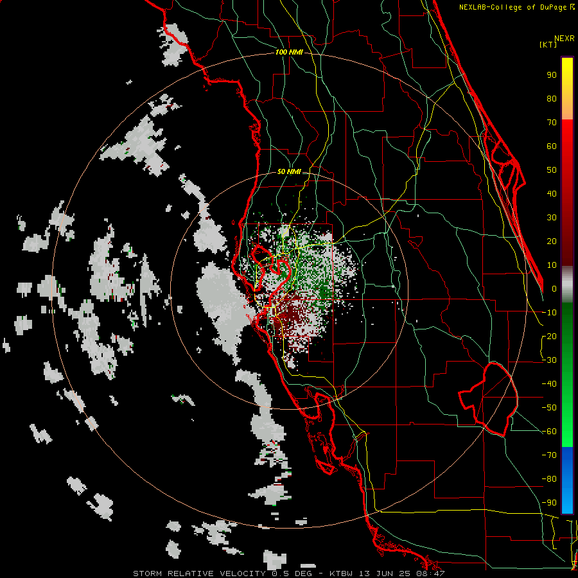This screenshot has width=578, height=578.
Task: Click the -10 knot scale value
Action: click(549, 313)
